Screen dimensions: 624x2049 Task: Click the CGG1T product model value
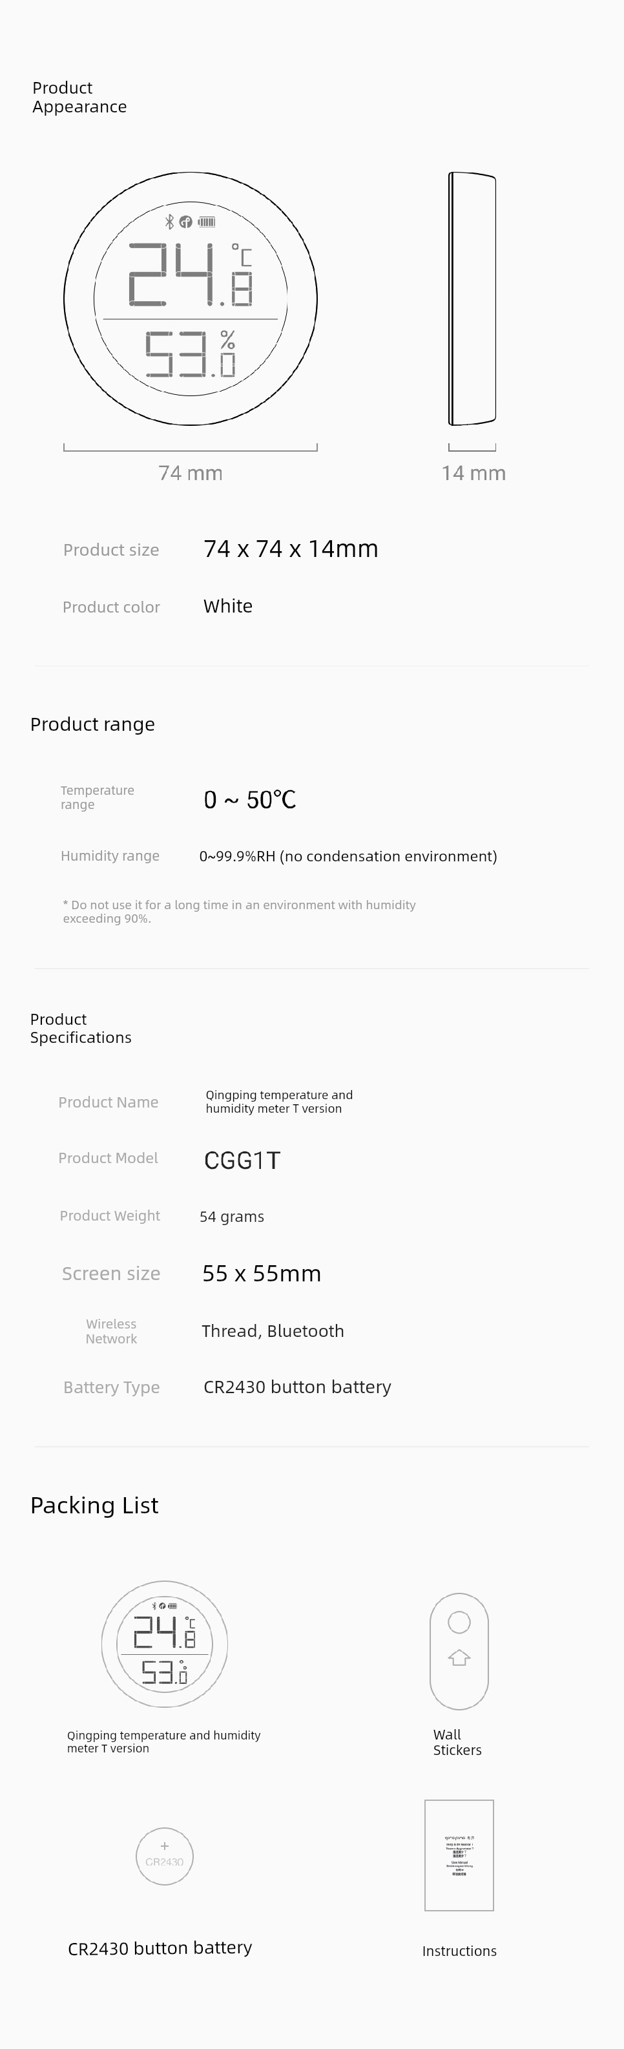click(242, 1160)
